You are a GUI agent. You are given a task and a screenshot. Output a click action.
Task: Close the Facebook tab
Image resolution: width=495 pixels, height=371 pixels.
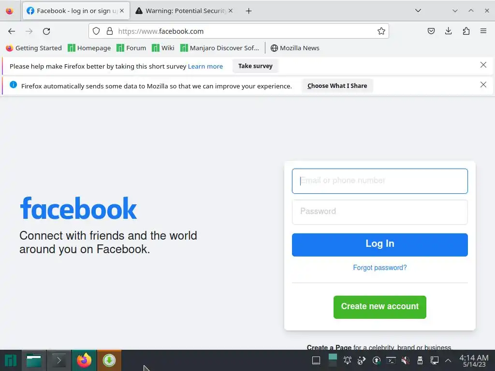pos(122,11)
